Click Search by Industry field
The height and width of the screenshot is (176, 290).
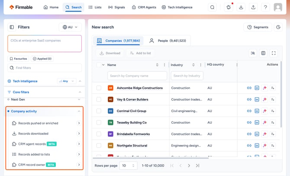tap(187, 76)
